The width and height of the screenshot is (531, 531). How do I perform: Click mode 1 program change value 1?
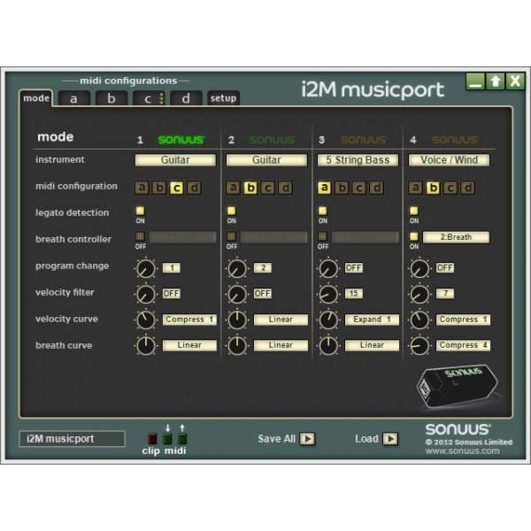[x=172, y=268]
